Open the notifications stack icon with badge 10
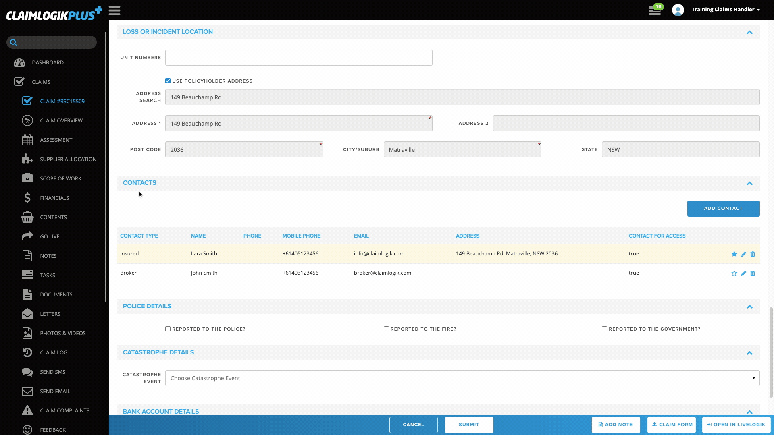This screenshot has width=774, height=435. [x=655, y=10]
